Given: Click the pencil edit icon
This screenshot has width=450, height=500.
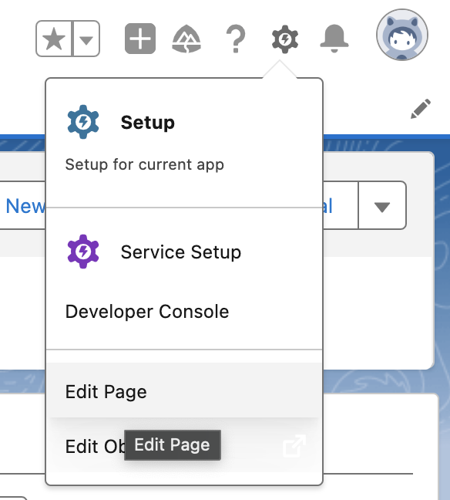Looking at the screenshot, I should [421, 109].
